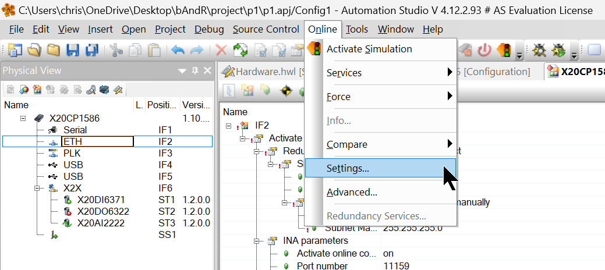Click the blue Undo arrow icon
The width and height of the screenshot is (605, 270).
(x=178, y=50)
